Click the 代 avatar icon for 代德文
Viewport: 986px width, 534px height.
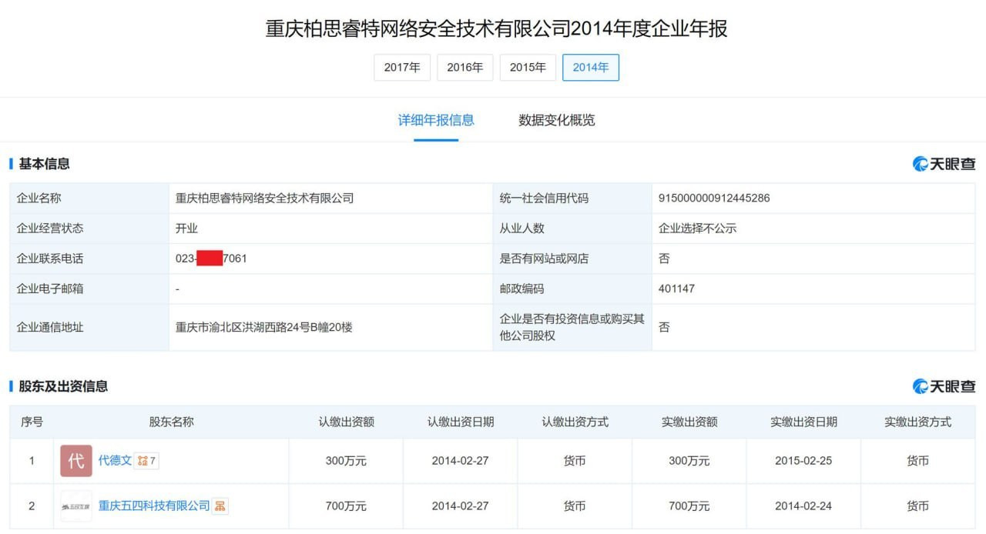(x=76, y=461)
